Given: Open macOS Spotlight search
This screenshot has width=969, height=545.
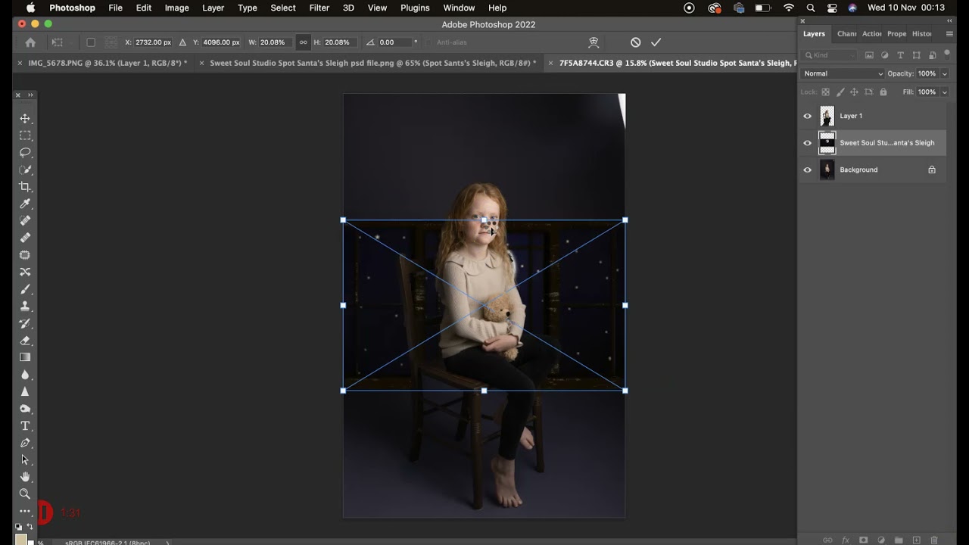Looking at the screenshot, I should click(x=811, y=8).
